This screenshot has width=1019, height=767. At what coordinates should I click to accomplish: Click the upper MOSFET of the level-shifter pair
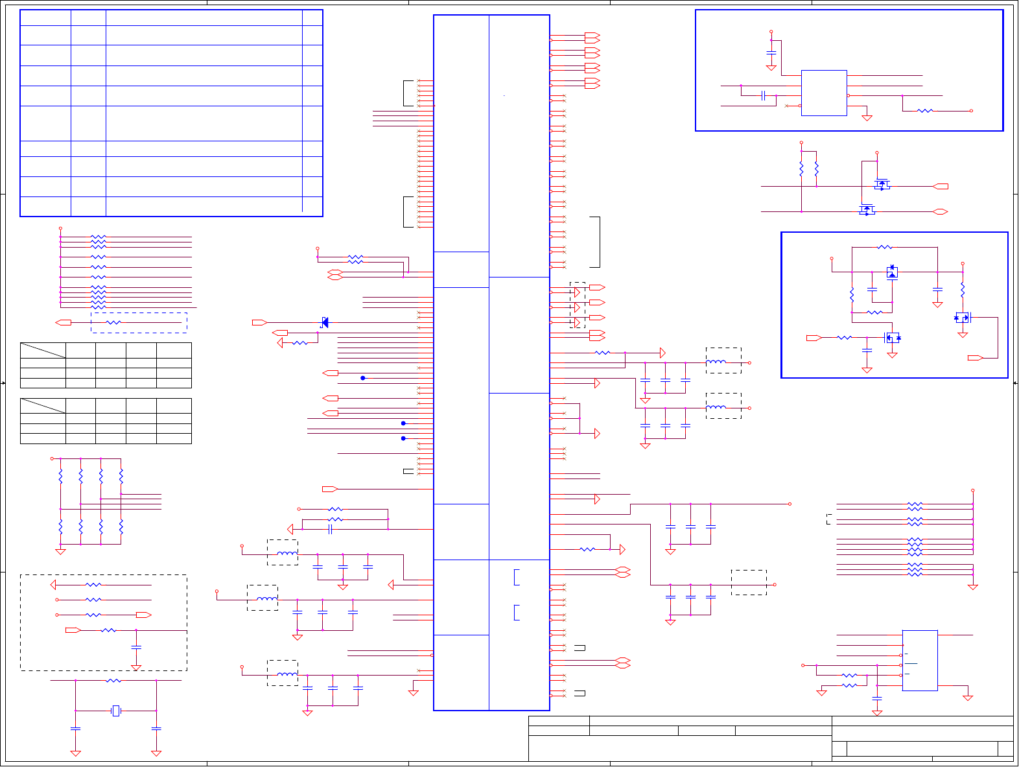click(882, 184)
